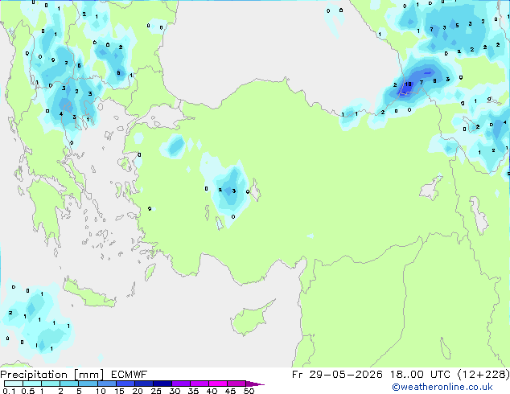Screen dimensions: 510x394
Task: Click the over-50 mm arrow legend tip
Action: (x=255, y=384)
